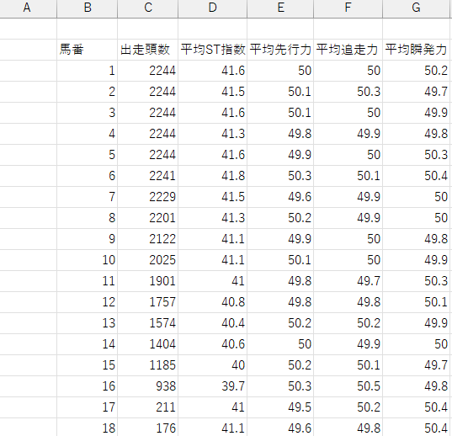The image size is (452, 436).
Task: Select 平均瞬発力 cell in row 2
Action: [417, 92]
